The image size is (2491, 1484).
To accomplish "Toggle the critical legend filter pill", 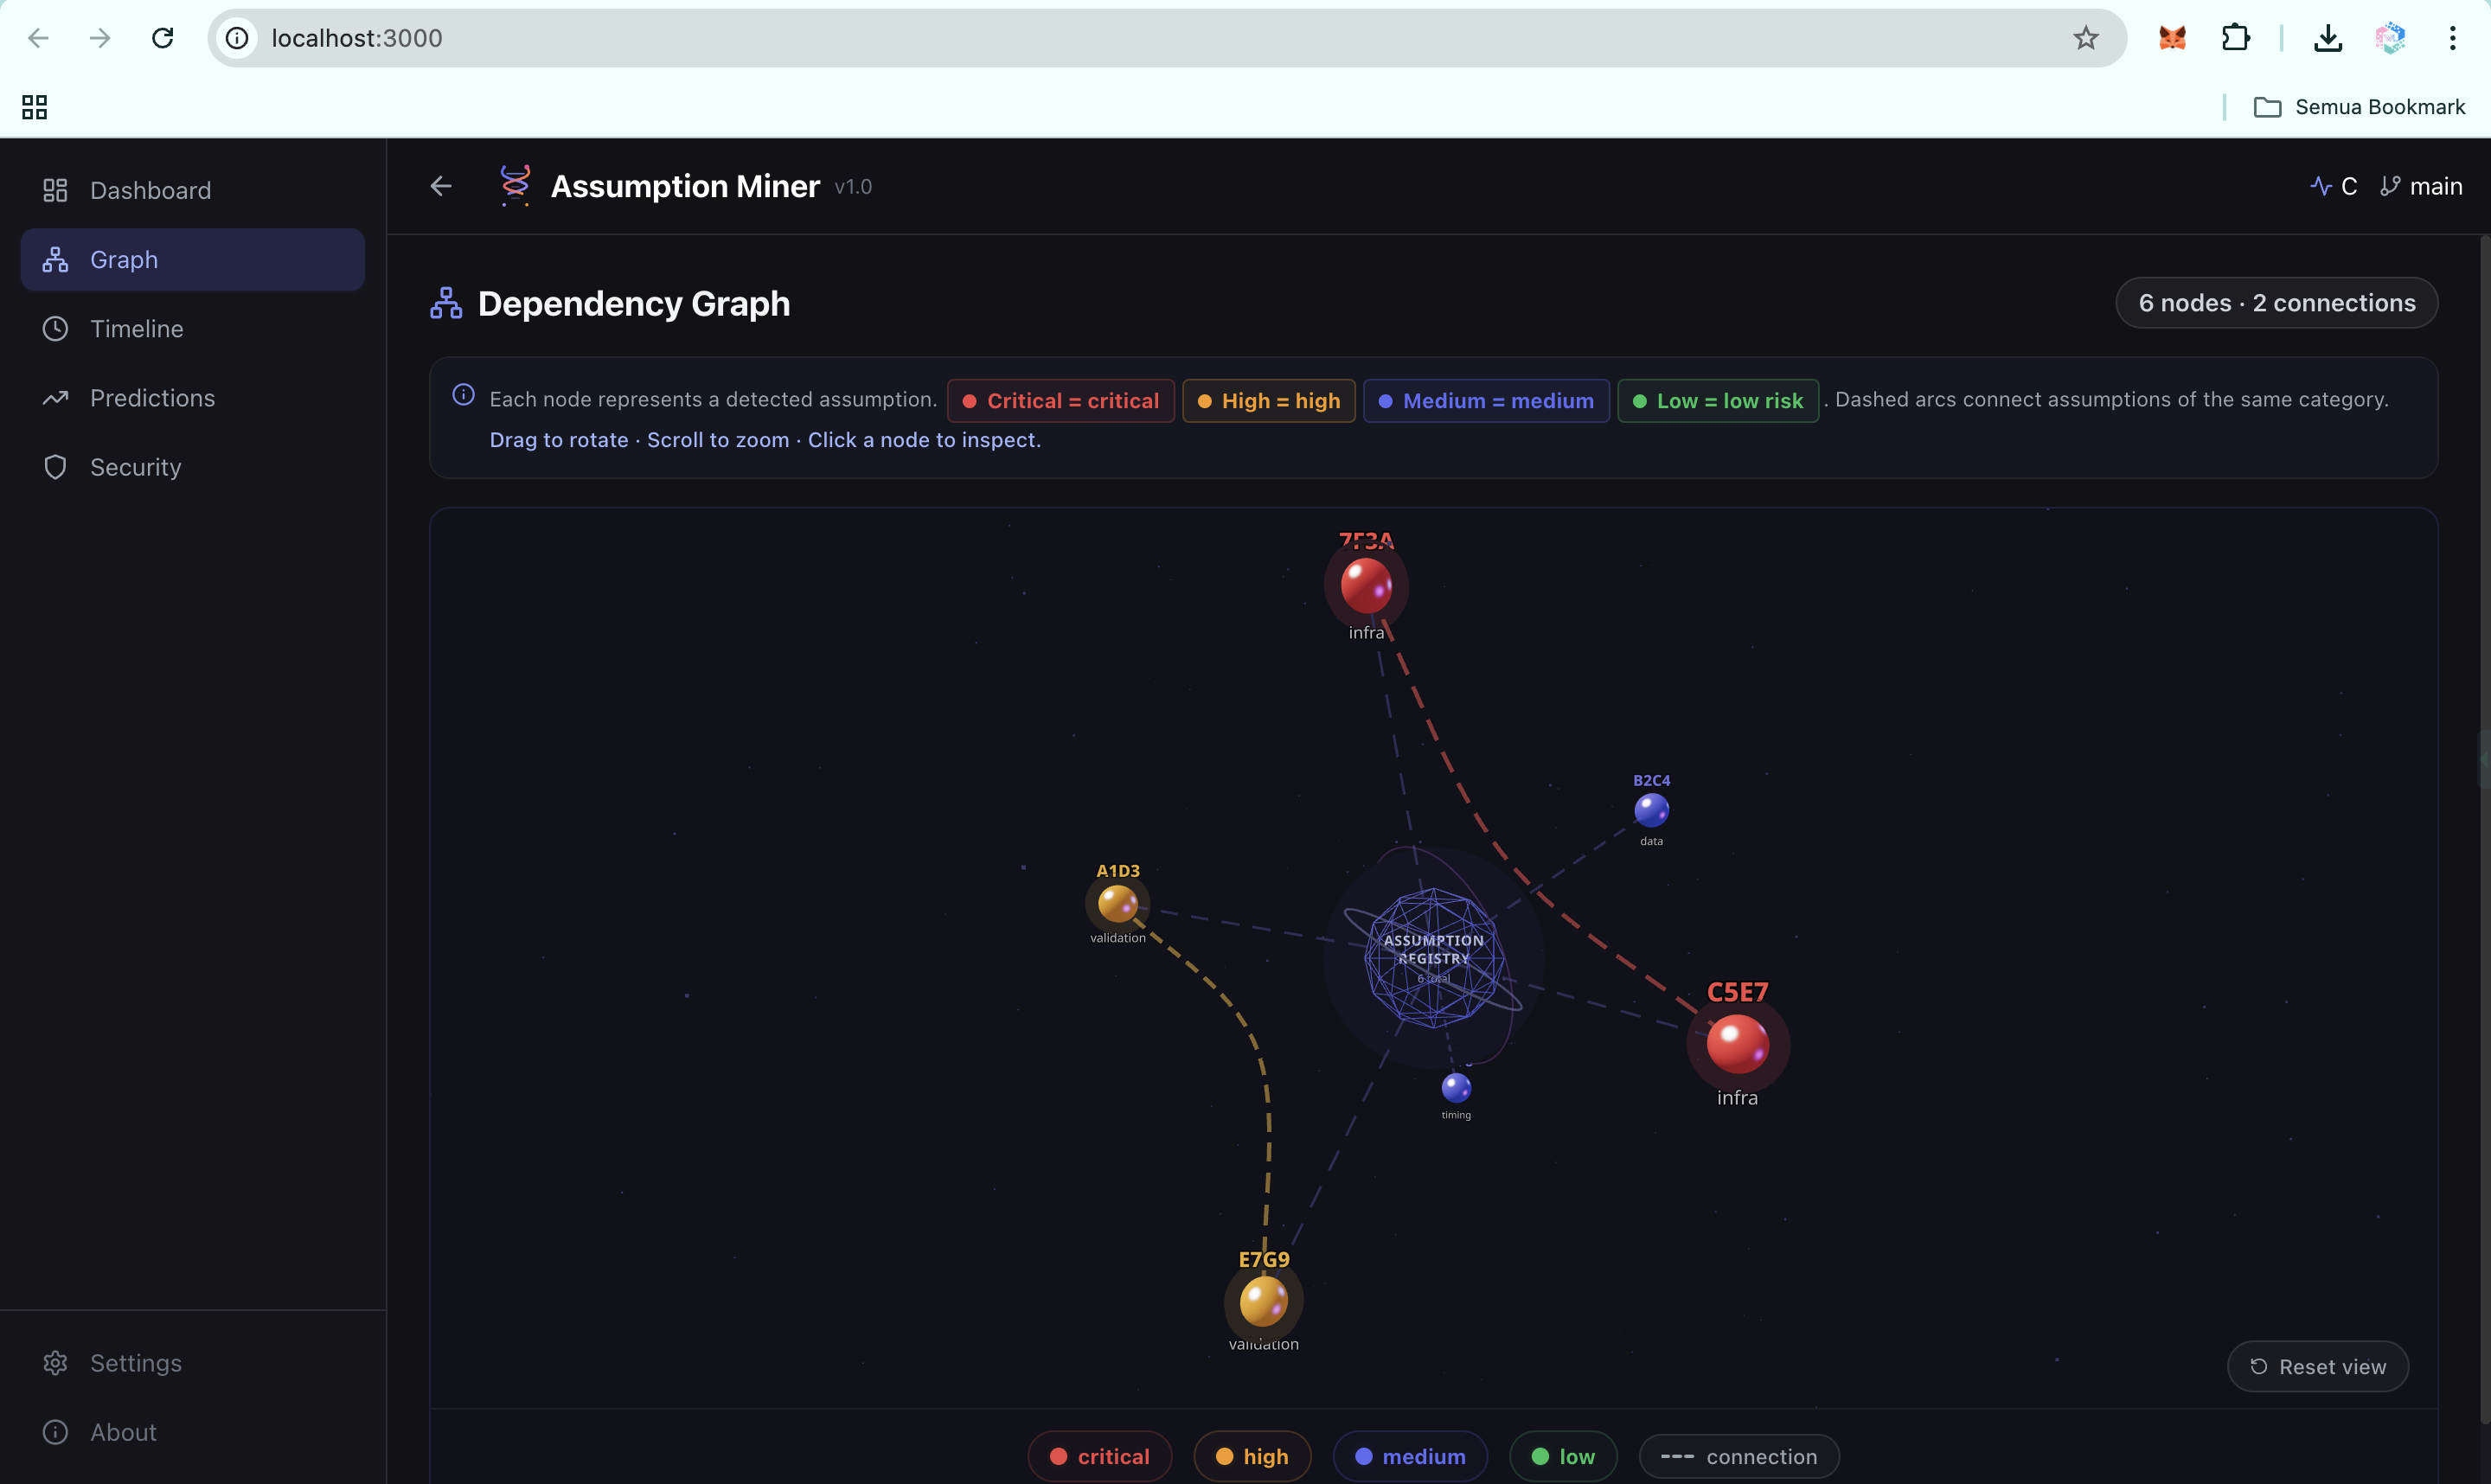I will (x=1099, y=1456).
